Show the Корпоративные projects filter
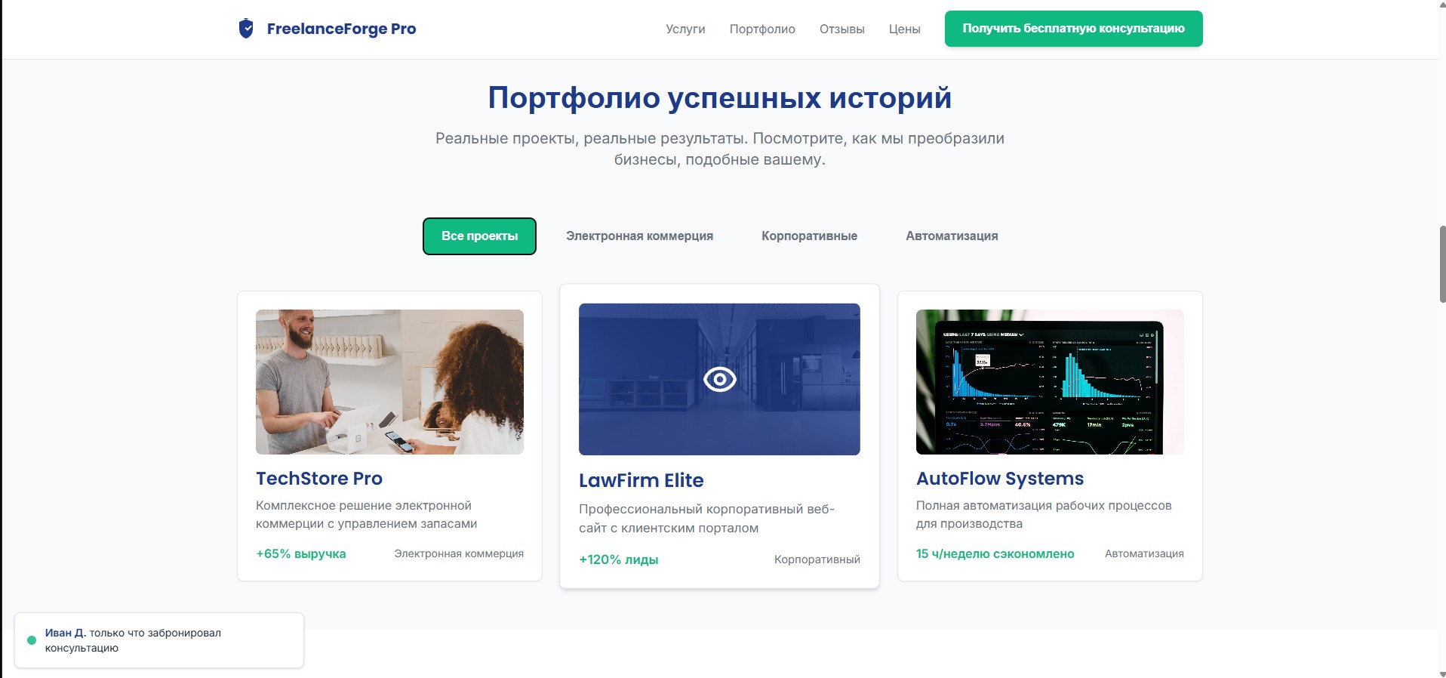The height and width of the screenshot is (678, 1446). click(809, 236)
